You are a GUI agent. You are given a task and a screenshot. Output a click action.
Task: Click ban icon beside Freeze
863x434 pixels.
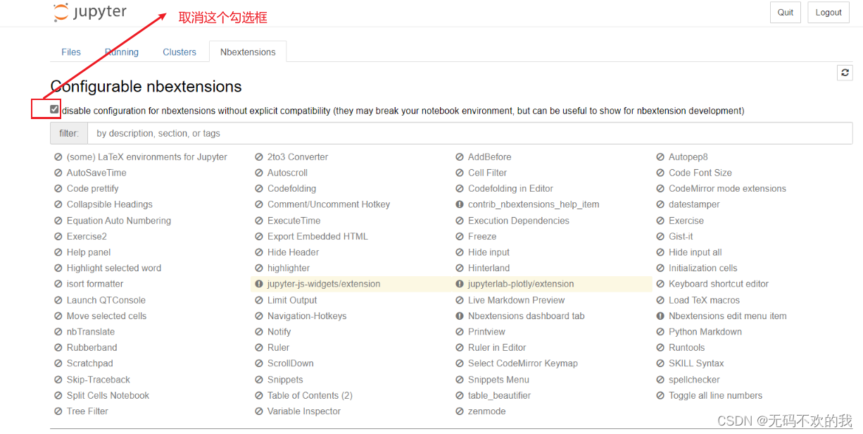coord(460,237)
